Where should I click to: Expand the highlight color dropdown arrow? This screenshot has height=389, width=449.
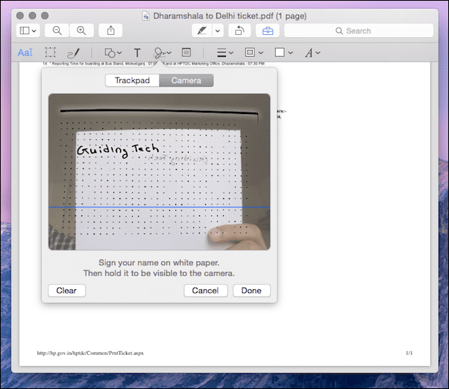pyautogui.click(x=218, y=31)
